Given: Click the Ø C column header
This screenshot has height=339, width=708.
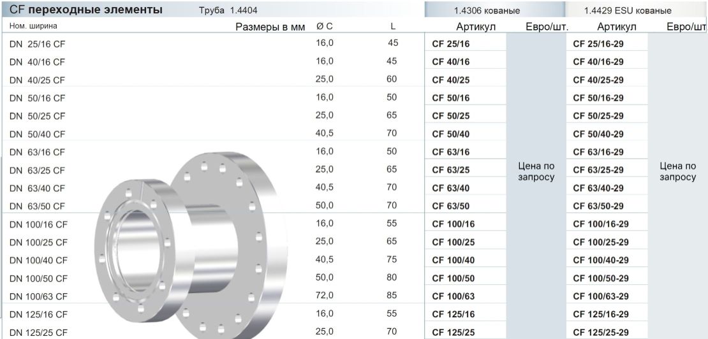Looking at the screenshot, I should pyautogui.click(x=325, y=27).
